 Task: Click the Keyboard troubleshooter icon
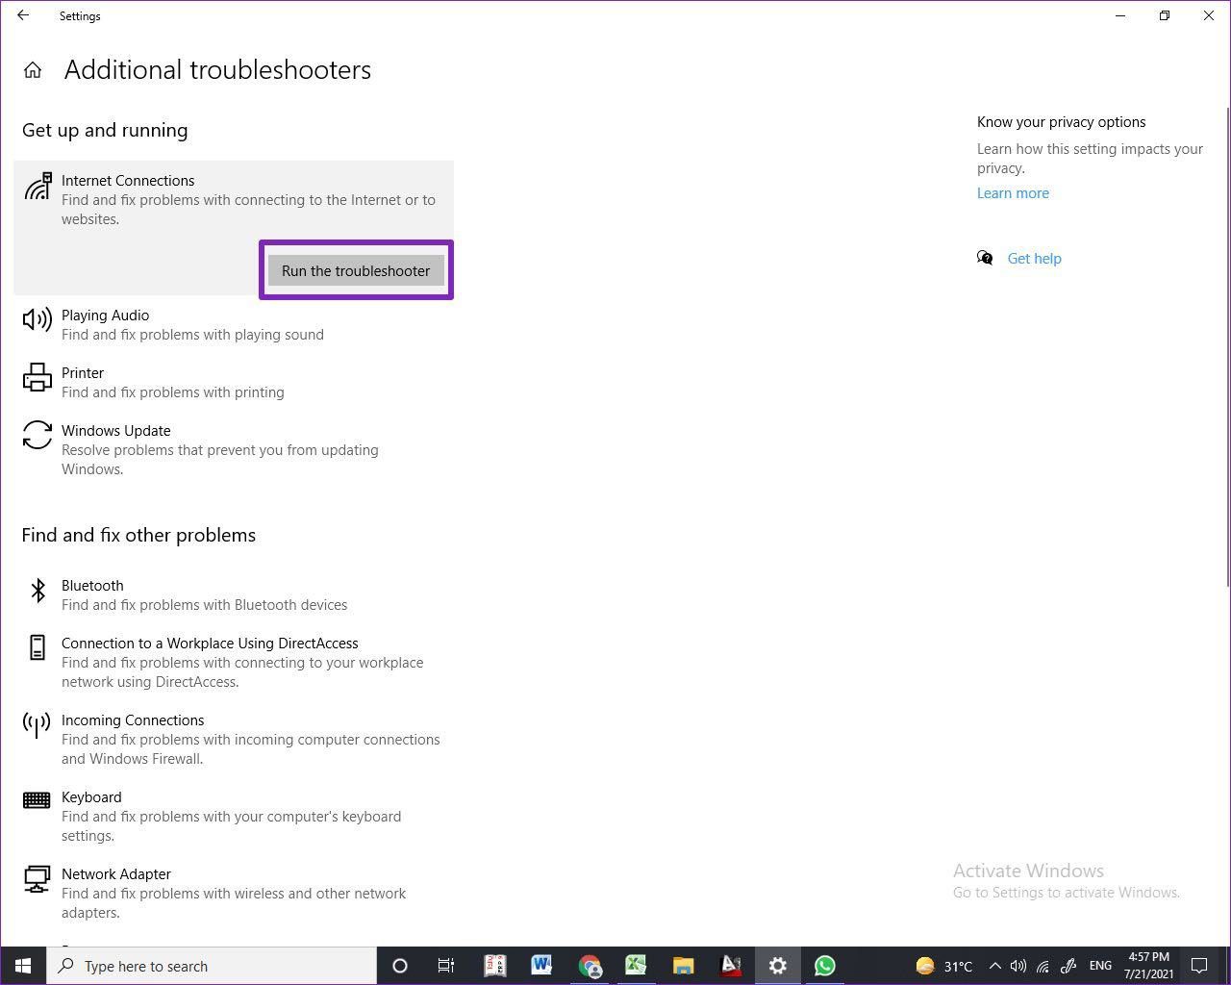37,800
